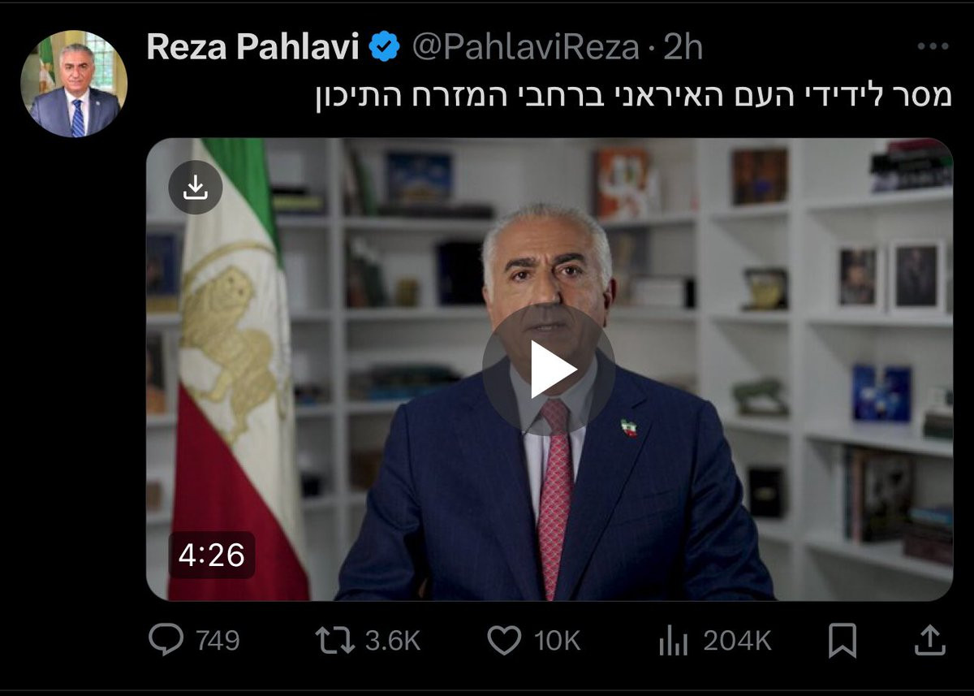974x696 pixels.
Task: Click the 749 replies count
Action: tap(218, 642)
